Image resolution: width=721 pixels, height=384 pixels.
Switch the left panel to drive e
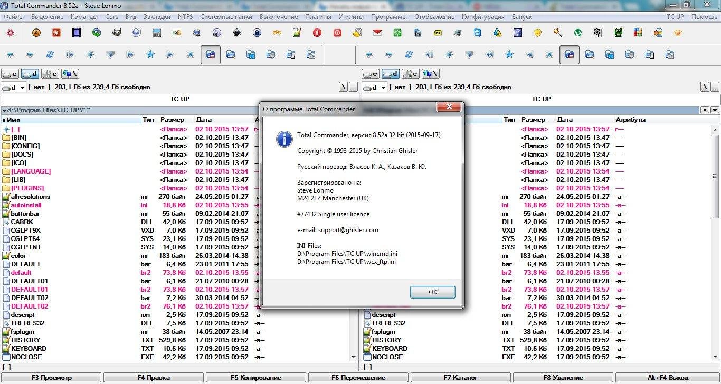coord(50,74)
